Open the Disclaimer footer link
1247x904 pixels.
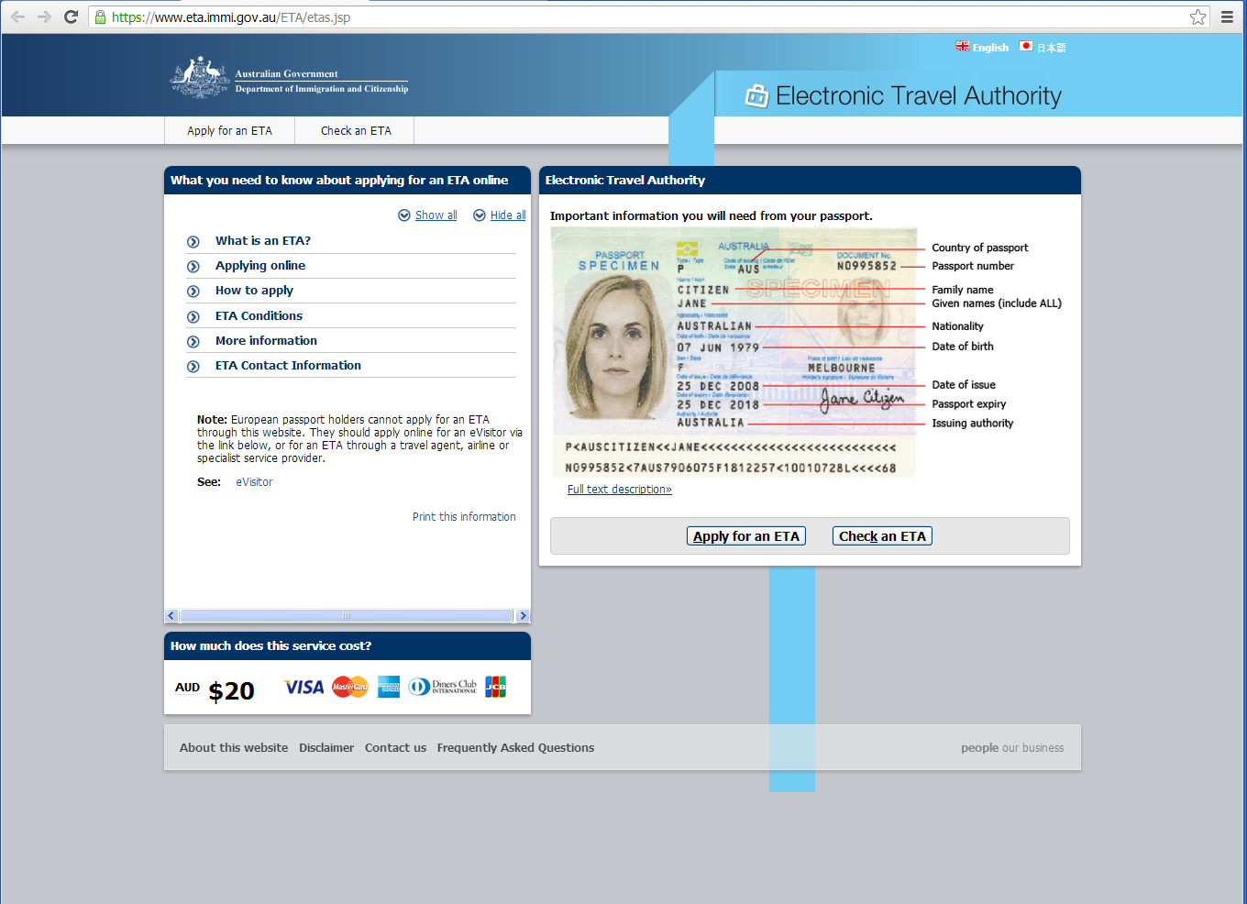(x=326, y=748)
